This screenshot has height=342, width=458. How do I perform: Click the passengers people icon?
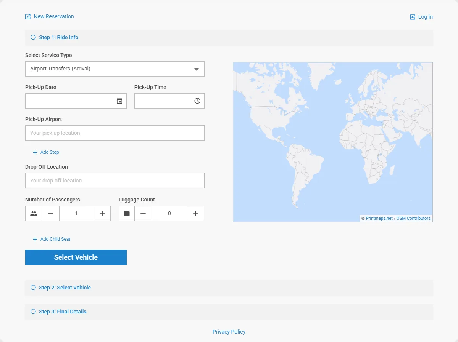click(x=34, y=214)
